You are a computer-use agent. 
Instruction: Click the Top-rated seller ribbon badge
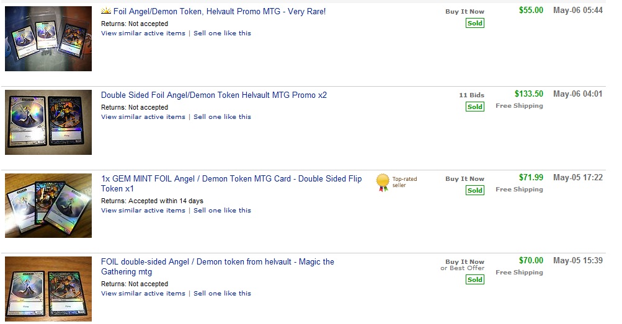coord(383,182)
